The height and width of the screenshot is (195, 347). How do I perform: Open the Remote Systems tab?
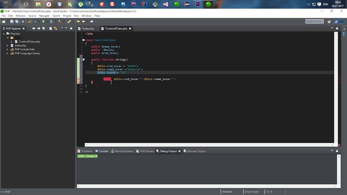click(122, 151)
